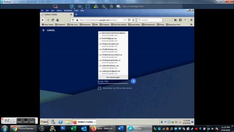Open the History menu in Firefox
Screen dimensions: 234x132
[x=59, y=11]
